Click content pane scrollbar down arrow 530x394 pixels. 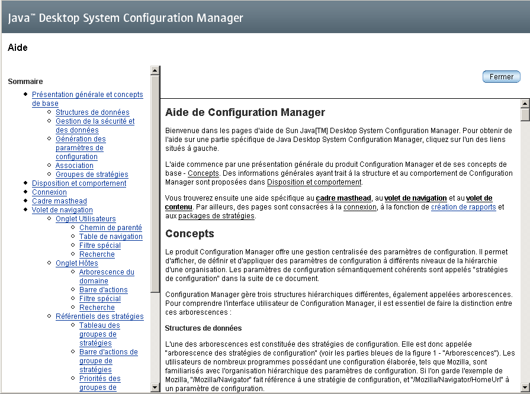pyautogui.click(x=525, y=387)
